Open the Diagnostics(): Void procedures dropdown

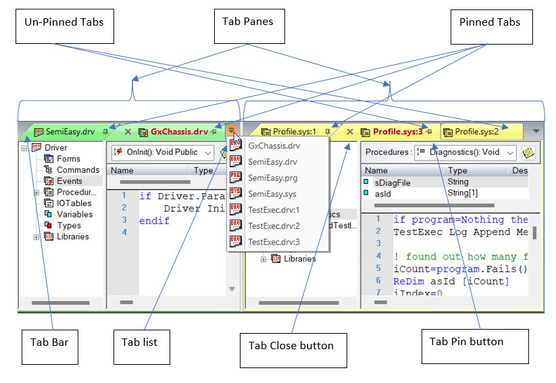point(510,153)
